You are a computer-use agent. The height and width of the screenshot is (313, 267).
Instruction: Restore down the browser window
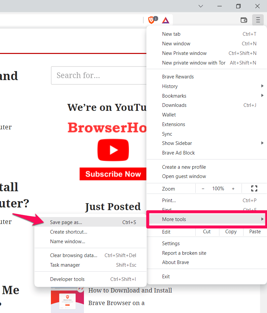click(239, 6)
